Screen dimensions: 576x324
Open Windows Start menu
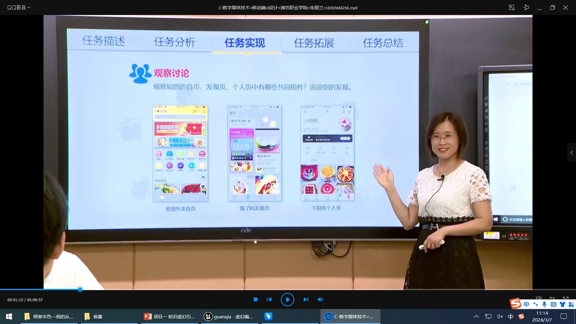pos(9,316)
